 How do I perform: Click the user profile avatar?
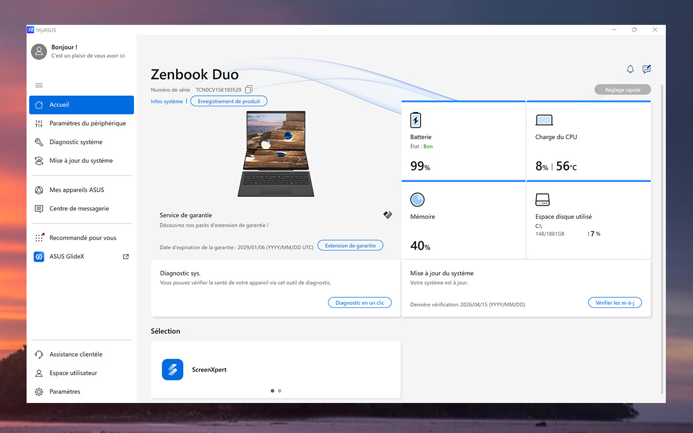39,51
